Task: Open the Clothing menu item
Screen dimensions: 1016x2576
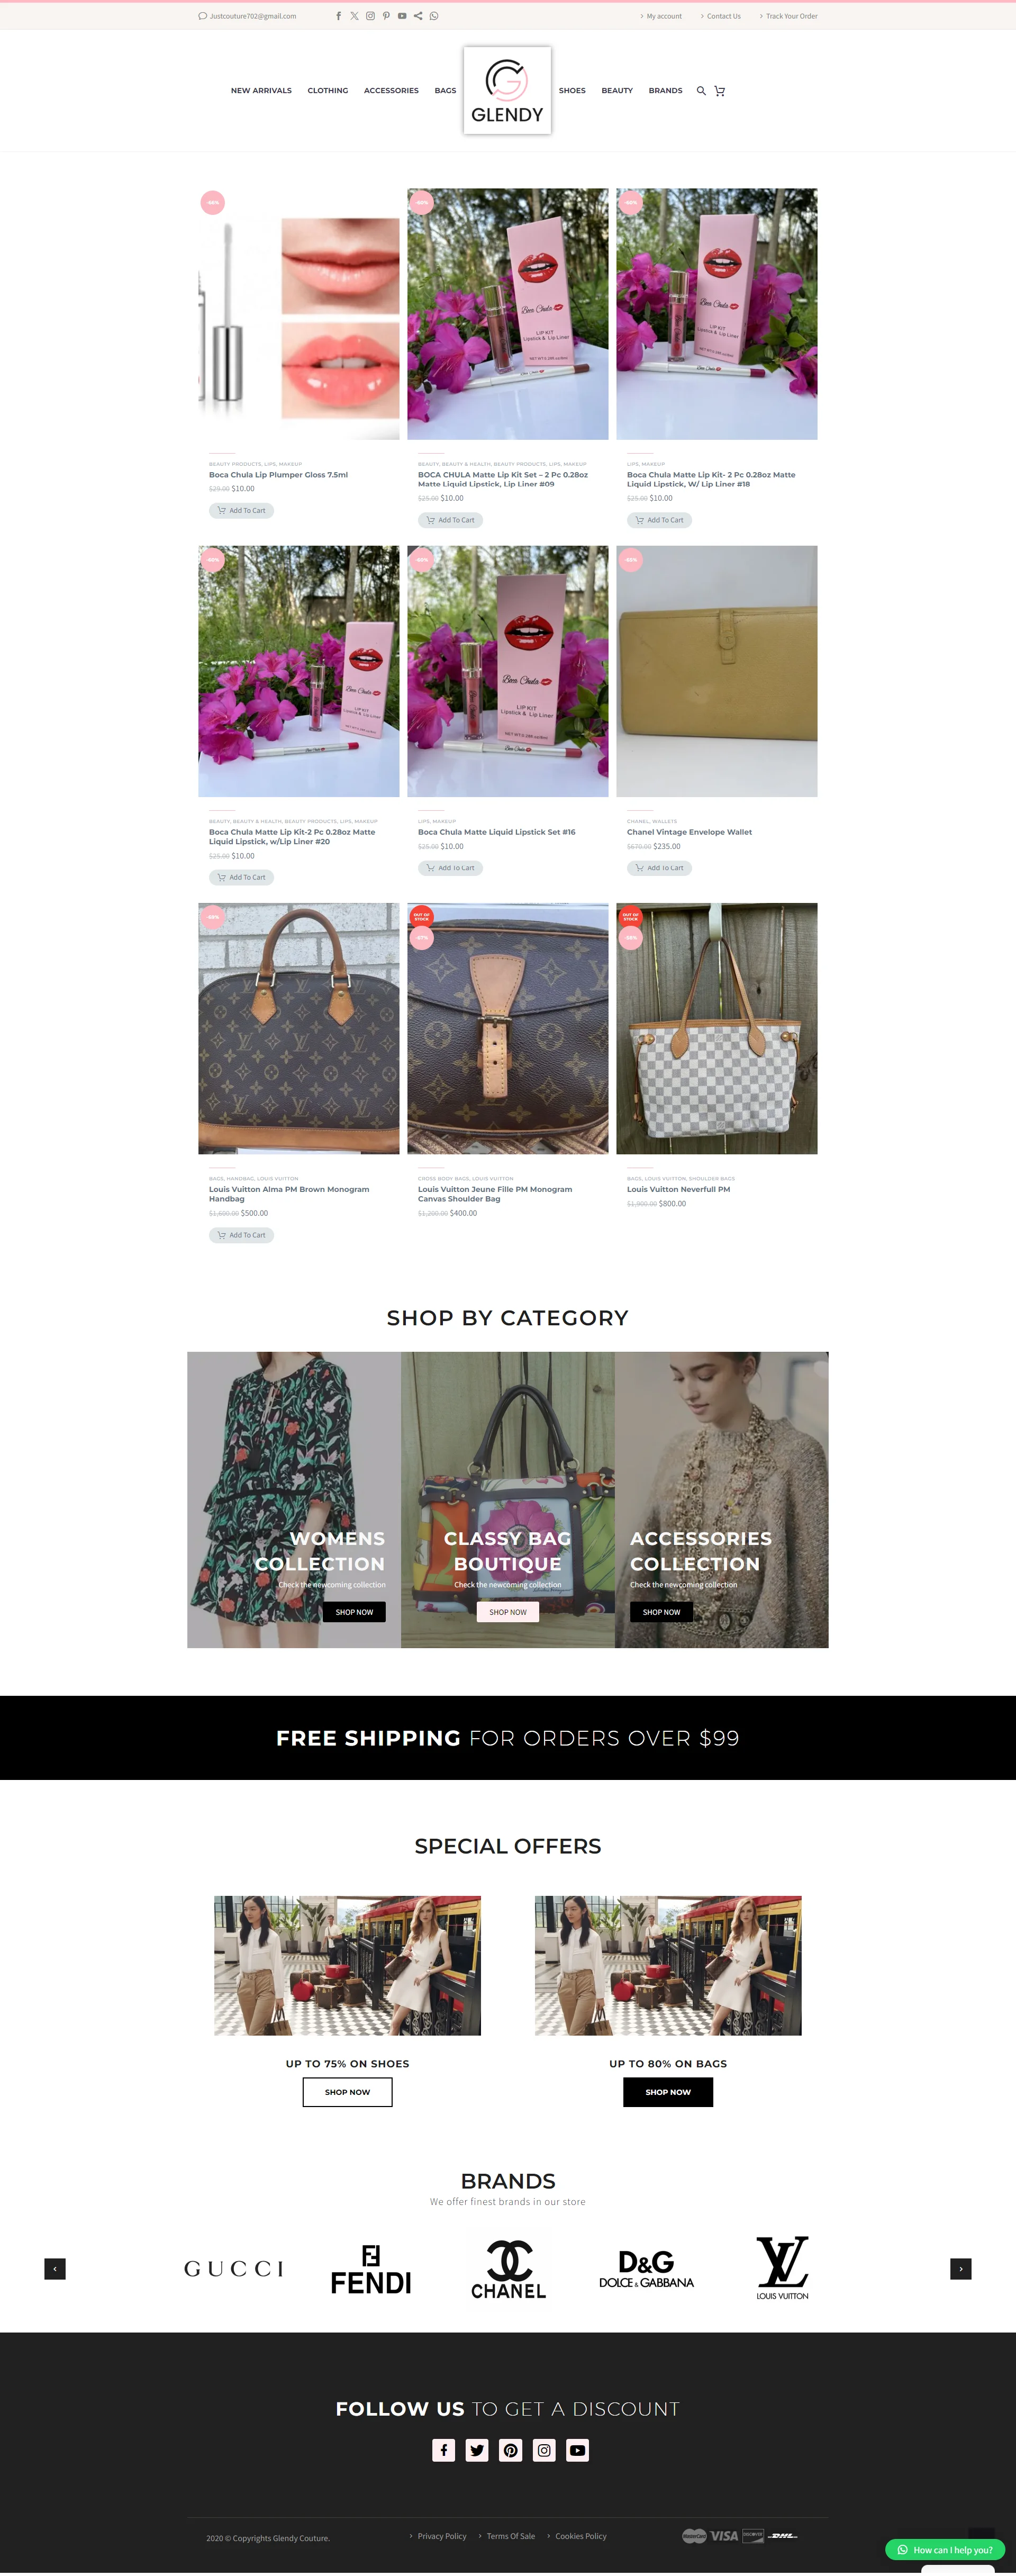Action: tap(328, 91)
